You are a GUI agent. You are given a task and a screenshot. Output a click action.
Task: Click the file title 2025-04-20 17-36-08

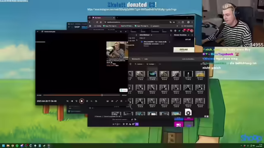47,101
